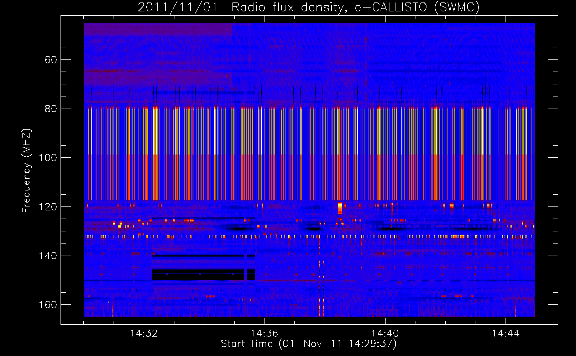Click the 140 frequency tick label
This screenshot has width=576, height=356.
point(48,256)
